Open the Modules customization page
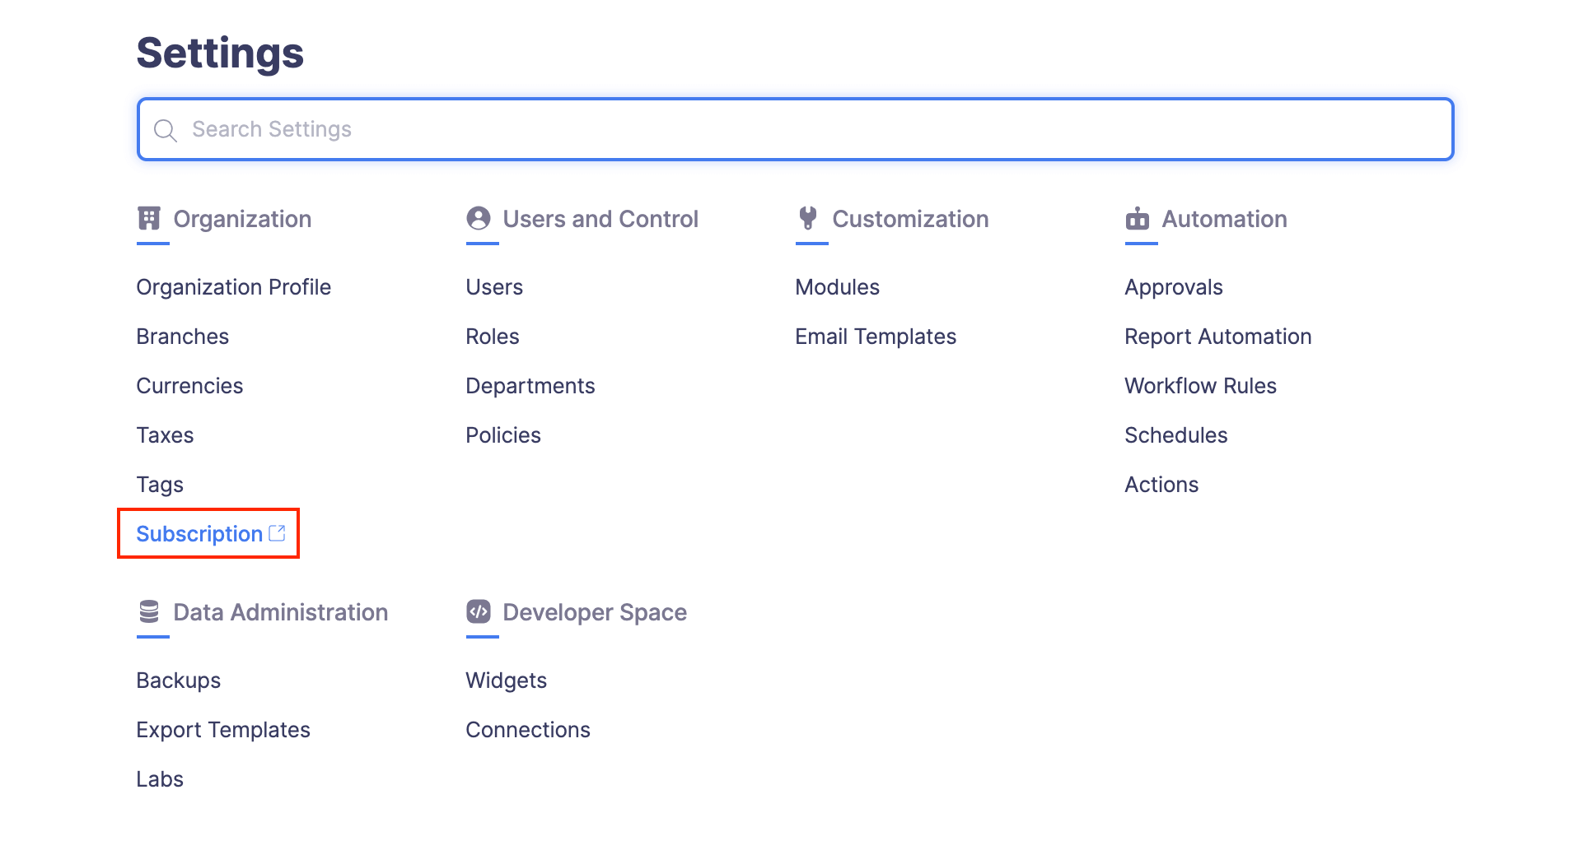 [837, 287]
